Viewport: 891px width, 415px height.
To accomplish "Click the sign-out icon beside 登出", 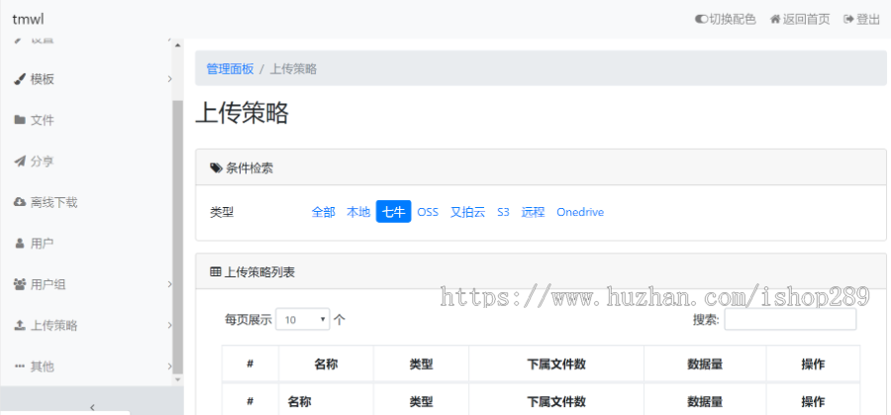I will [849, 20].
